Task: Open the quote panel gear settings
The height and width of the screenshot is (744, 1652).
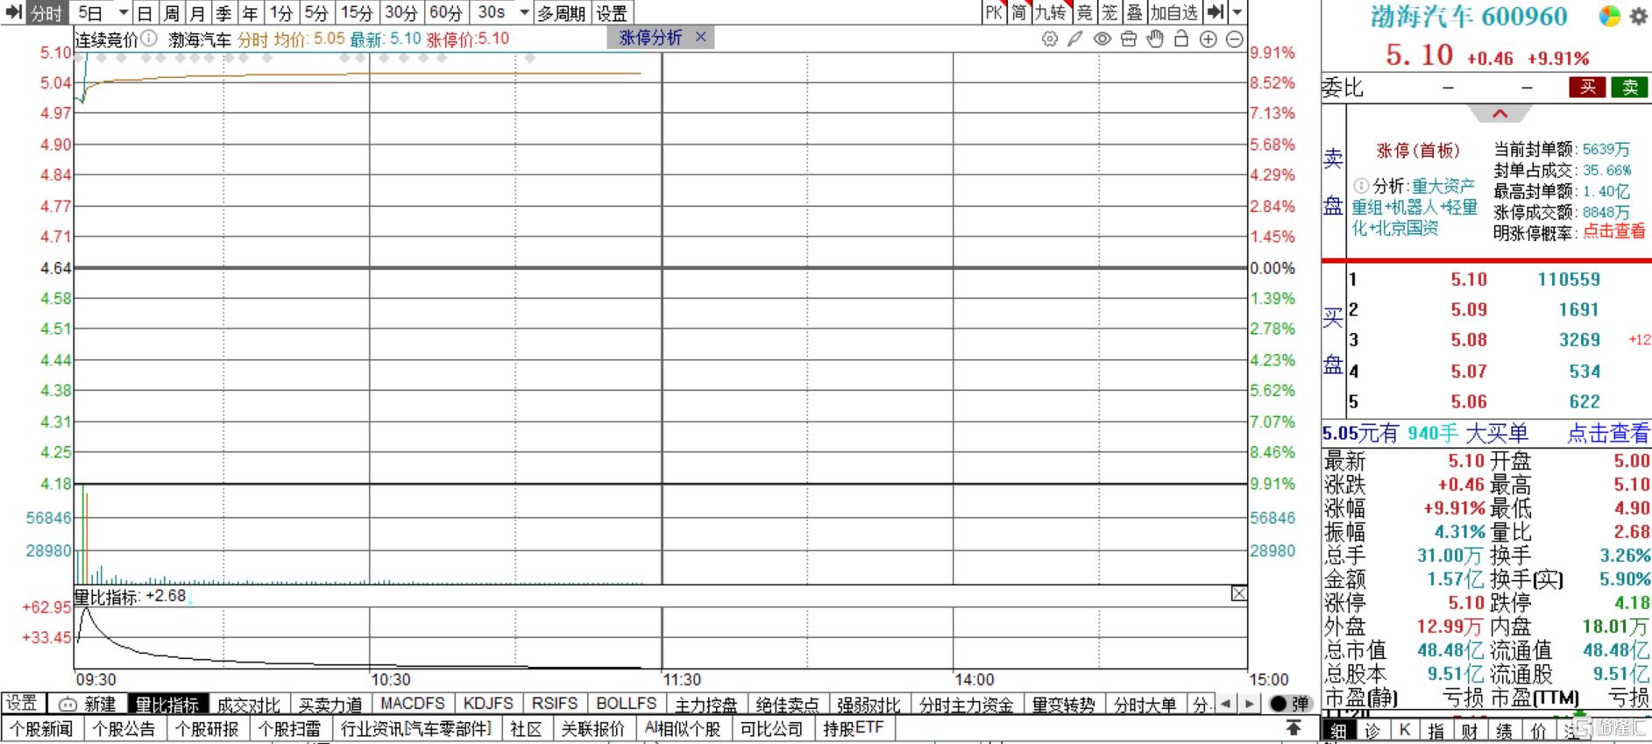Action: [x=1638, y=16]
